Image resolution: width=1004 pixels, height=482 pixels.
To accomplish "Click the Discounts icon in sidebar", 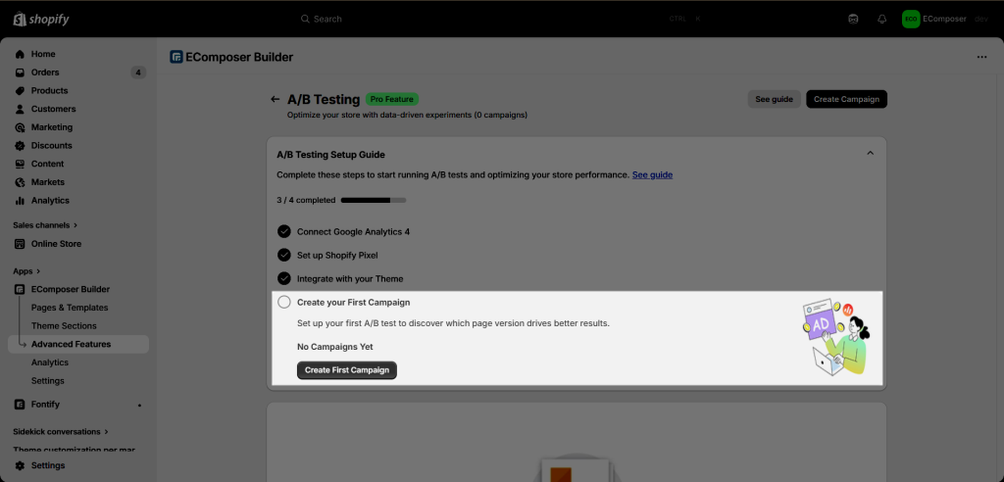I will [x=20, y=146].
